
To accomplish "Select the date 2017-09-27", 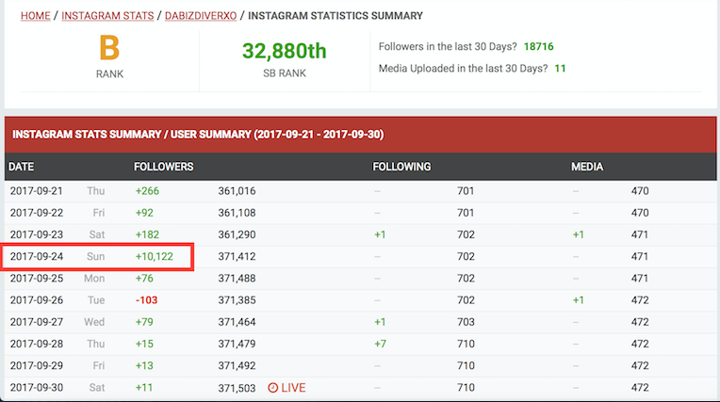I will click(36, 322).
